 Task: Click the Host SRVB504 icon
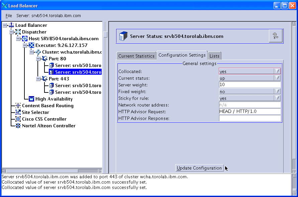click(x=25, y=39)
